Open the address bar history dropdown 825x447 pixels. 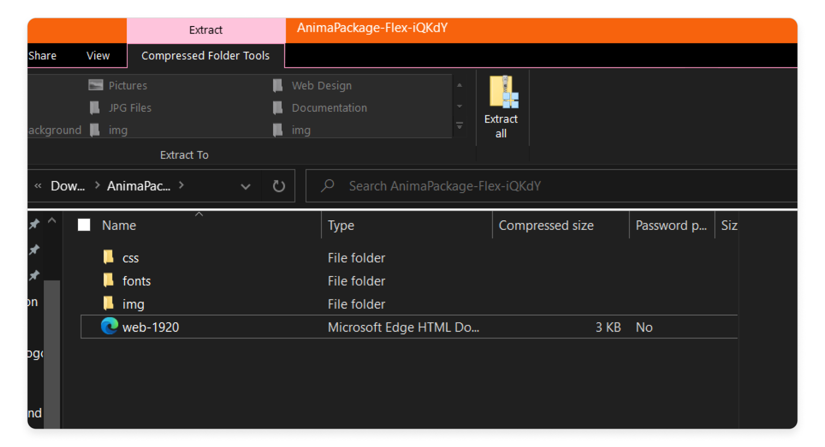coord(245,186)
